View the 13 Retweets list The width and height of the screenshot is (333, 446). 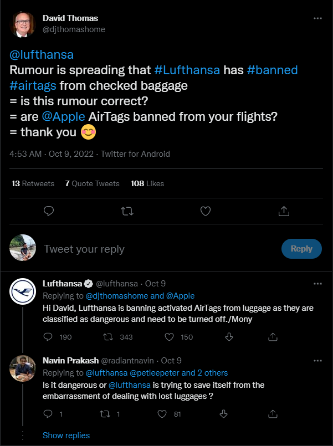coord(33,183)
